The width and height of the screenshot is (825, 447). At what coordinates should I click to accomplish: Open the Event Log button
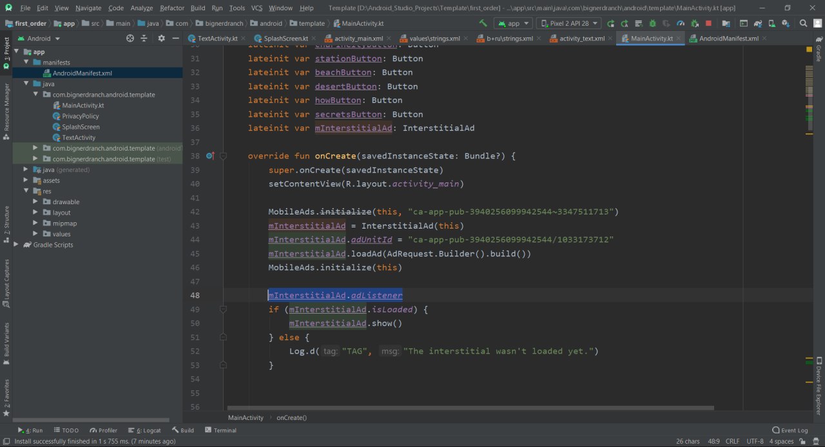point(790,430)
